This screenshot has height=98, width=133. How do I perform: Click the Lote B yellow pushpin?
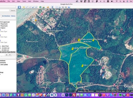[72, 48]
